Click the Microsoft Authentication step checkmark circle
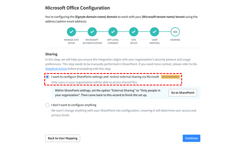 tap(92, 32)
